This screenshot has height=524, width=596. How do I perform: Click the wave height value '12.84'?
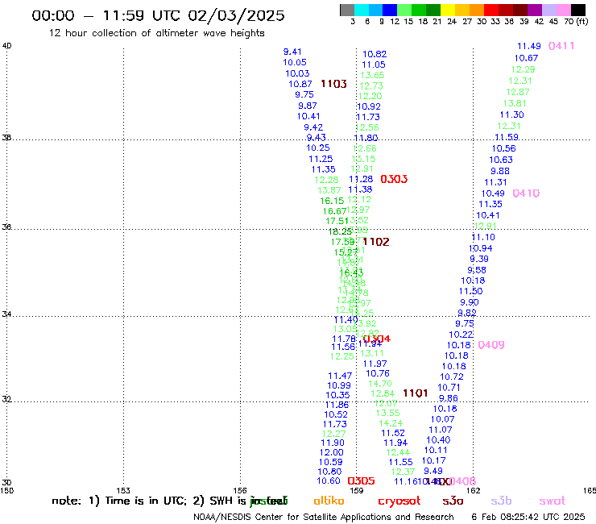[383, 394]
